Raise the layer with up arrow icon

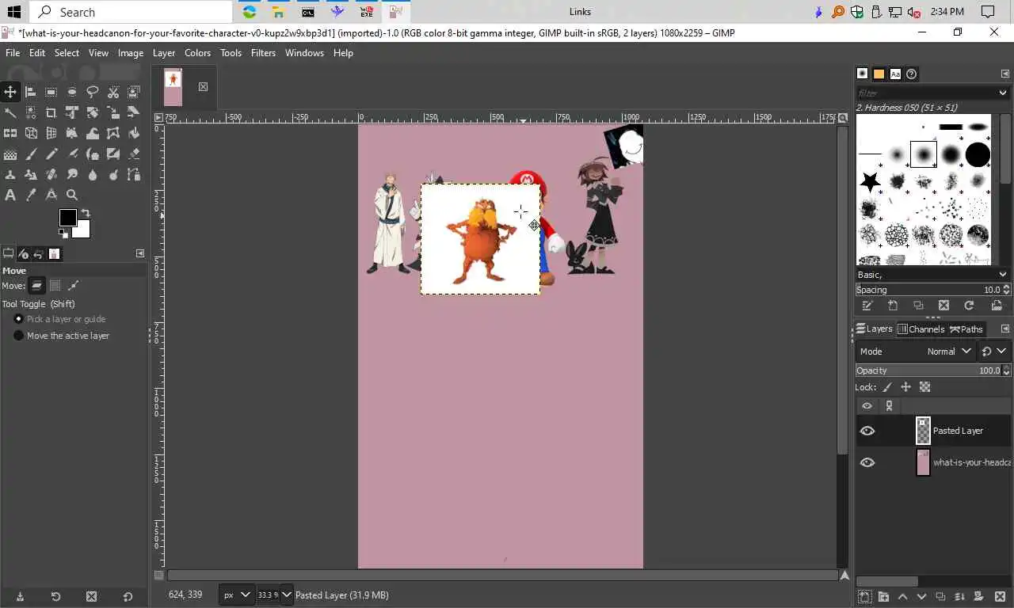tap(902, 597)
